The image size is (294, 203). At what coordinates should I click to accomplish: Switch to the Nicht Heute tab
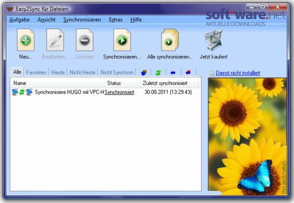coord(82,72)
